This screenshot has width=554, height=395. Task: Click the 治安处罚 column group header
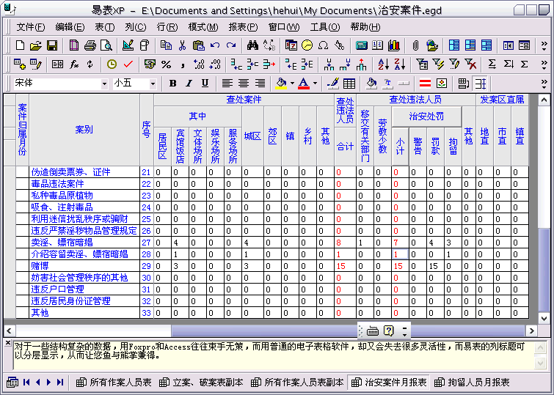pyautogui.click(x=427, y=115)
